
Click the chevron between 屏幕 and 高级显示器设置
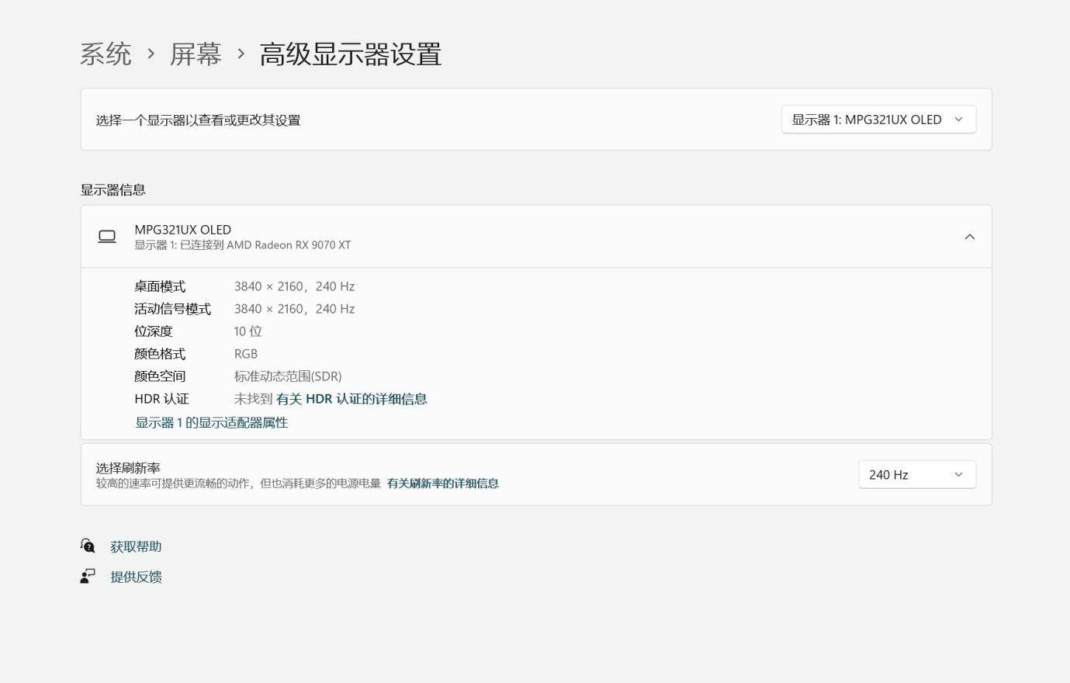[x=241, y=54]
